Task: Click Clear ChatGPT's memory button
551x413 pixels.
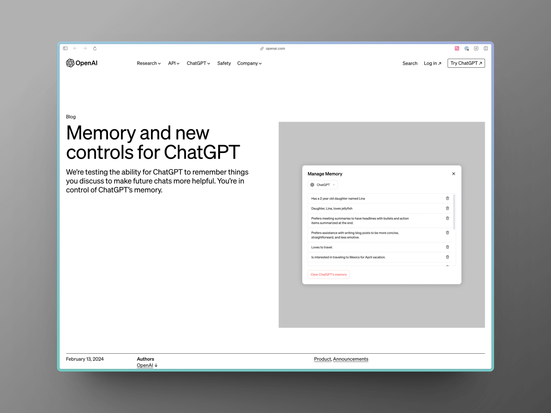Action: pos(329,274)
